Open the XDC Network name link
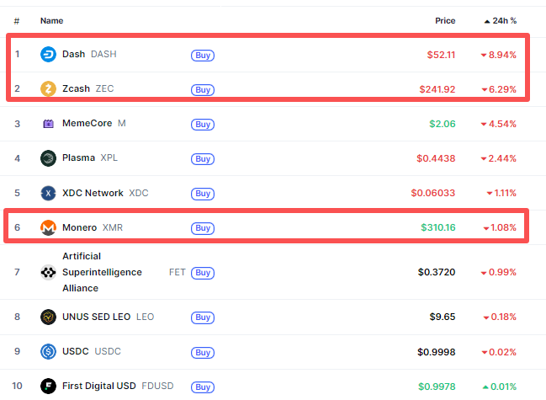 [93, 193]
